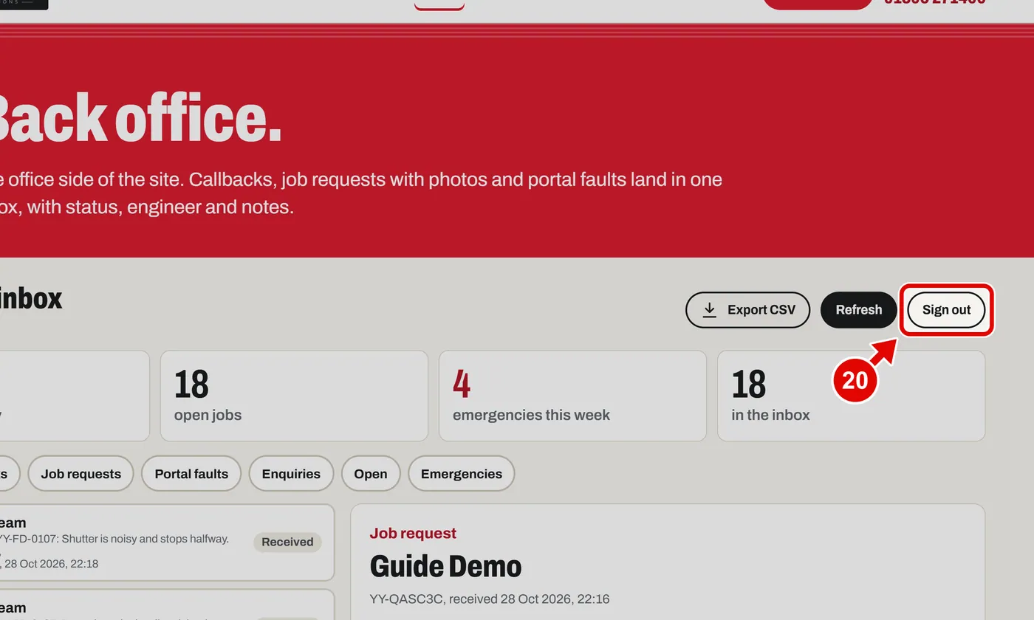Sign out of the back office

pos(946,310)
